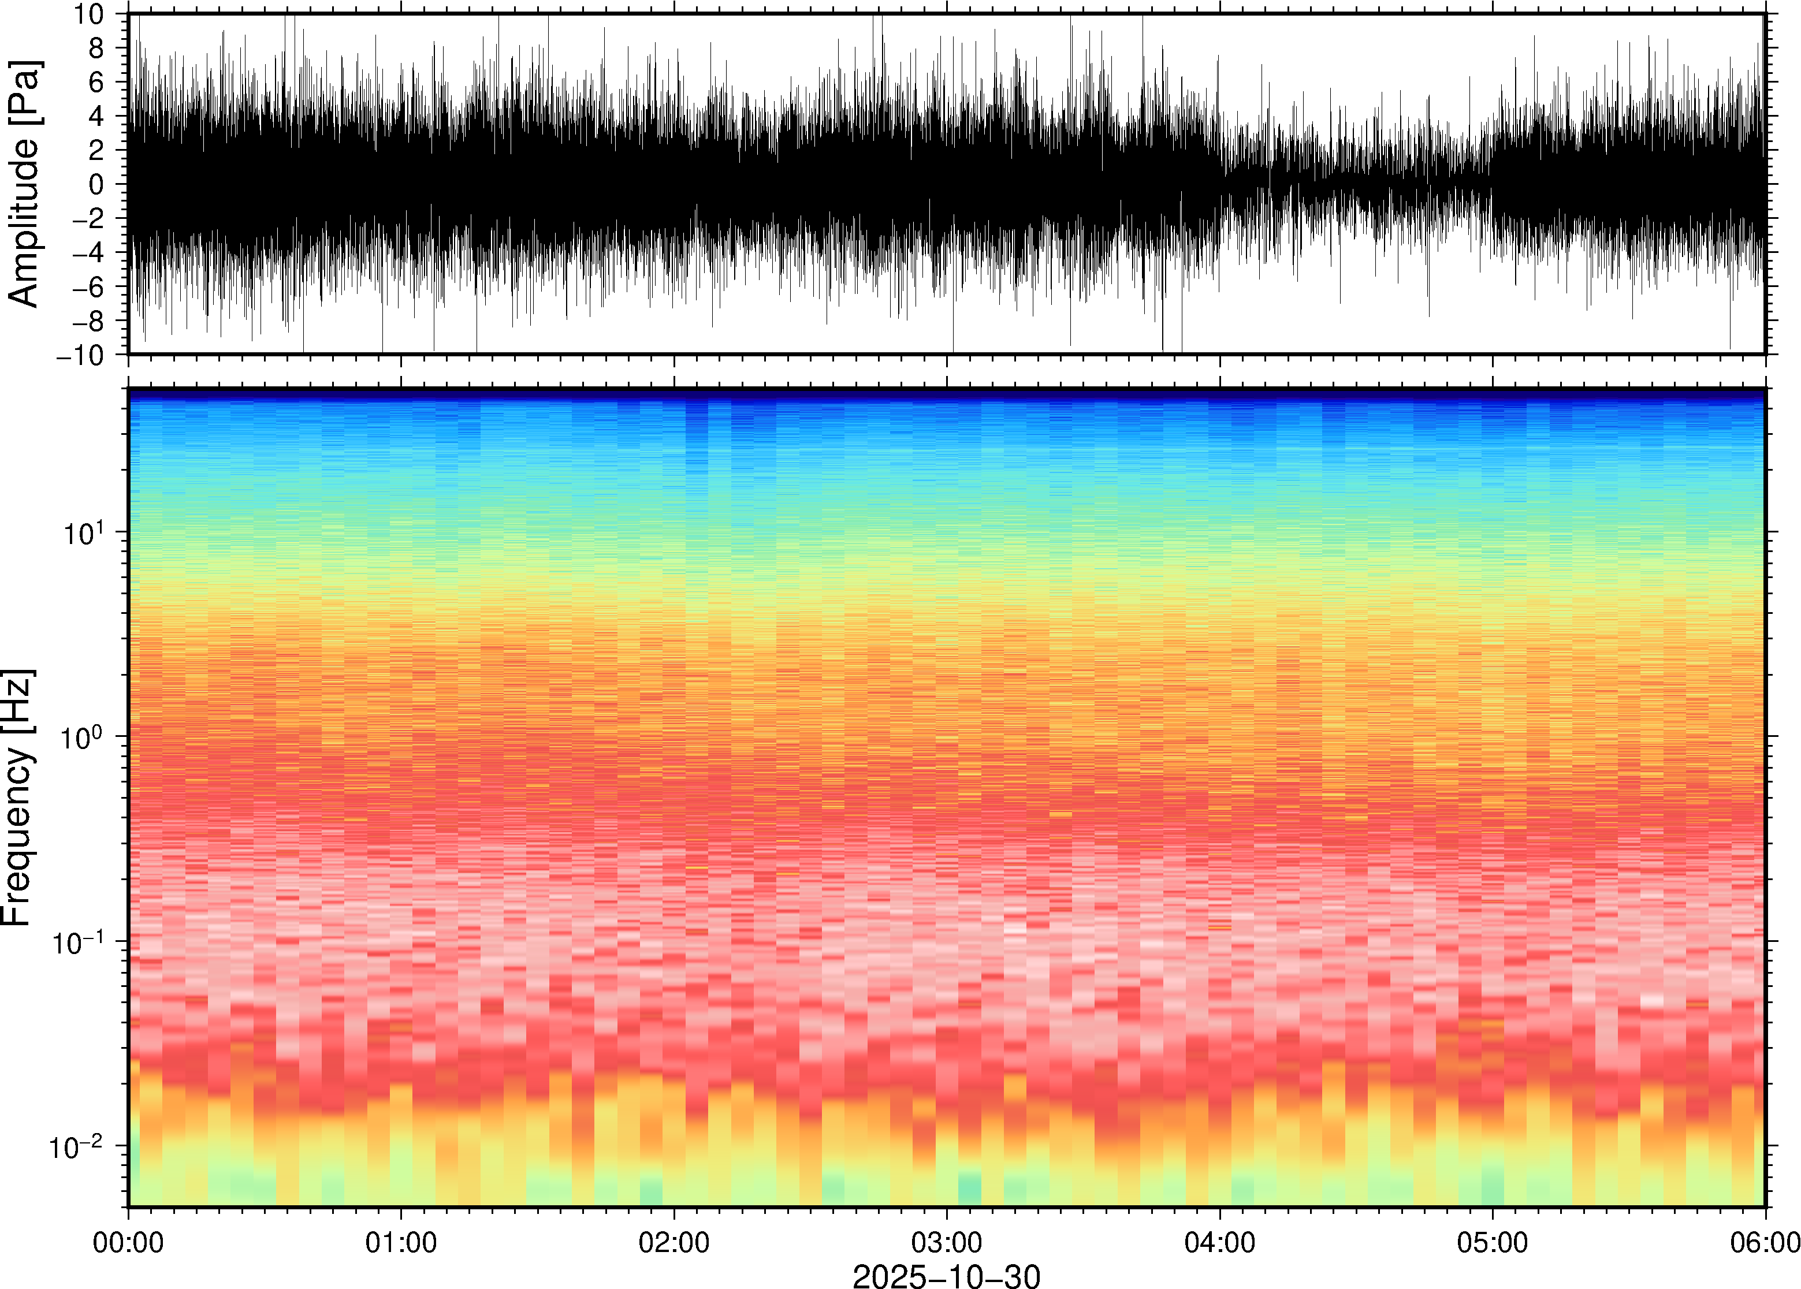Click the 02:00 time axis label
The height and width of the screenshot is (1289, 1801).
coord(674,1242)
